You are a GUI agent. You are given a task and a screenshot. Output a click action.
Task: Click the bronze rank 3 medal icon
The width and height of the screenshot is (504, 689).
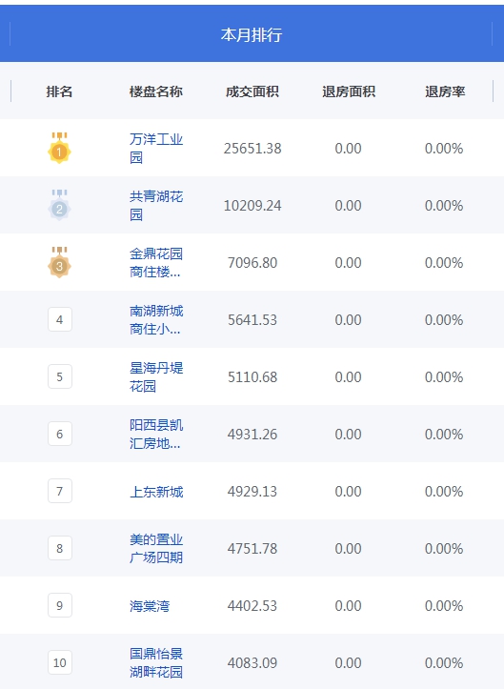(x=59, y=262)
